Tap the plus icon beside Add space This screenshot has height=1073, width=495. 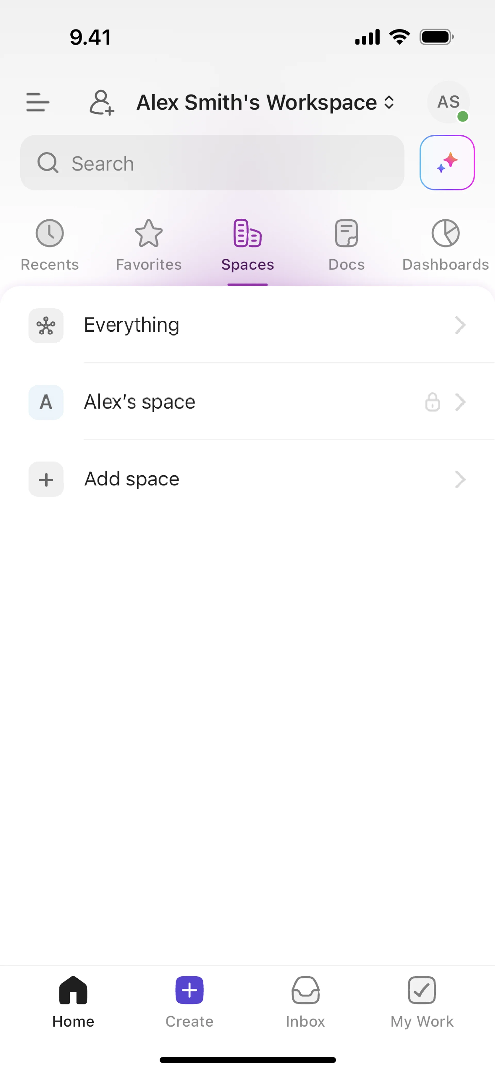coord(46,480)
